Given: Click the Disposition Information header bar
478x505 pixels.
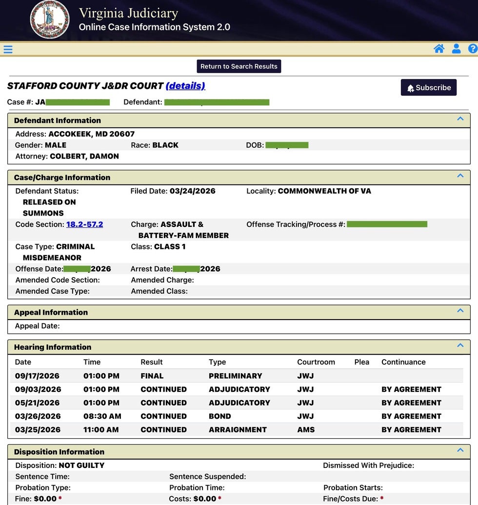Looking at the screenshot, I should (x=239, y=452).
